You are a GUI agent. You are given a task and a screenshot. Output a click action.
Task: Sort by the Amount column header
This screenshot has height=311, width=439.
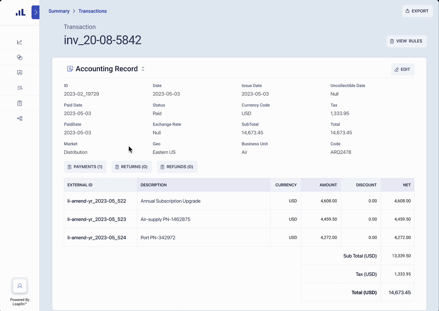coord(328,185)
